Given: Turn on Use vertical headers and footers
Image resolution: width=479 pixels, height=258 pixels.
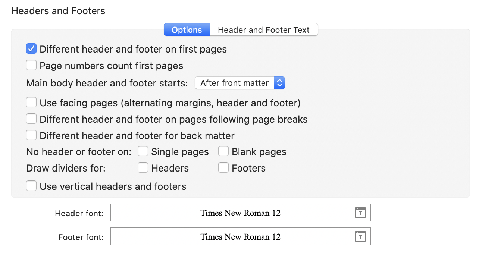Looking at the screenshot, I should 31,186.
